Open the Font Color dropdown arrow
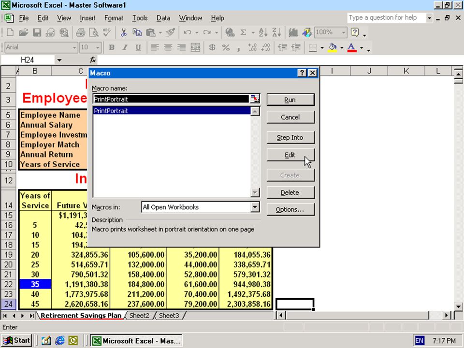464x348 pixels. click(x=362, y=47)
